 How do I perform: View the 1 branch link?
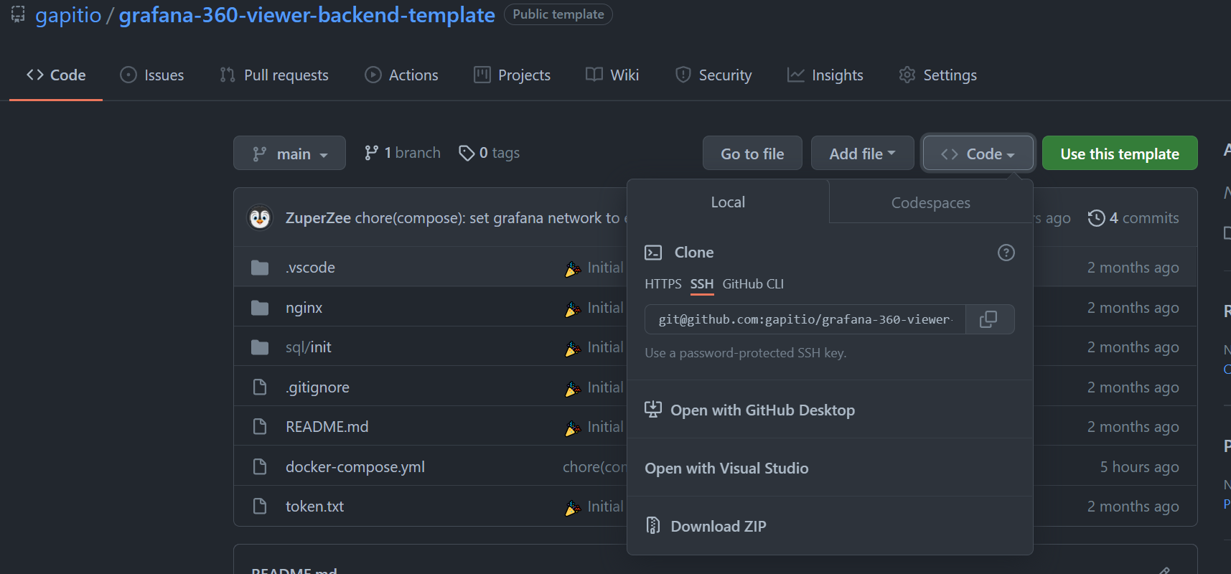click(x=403, y=153)
